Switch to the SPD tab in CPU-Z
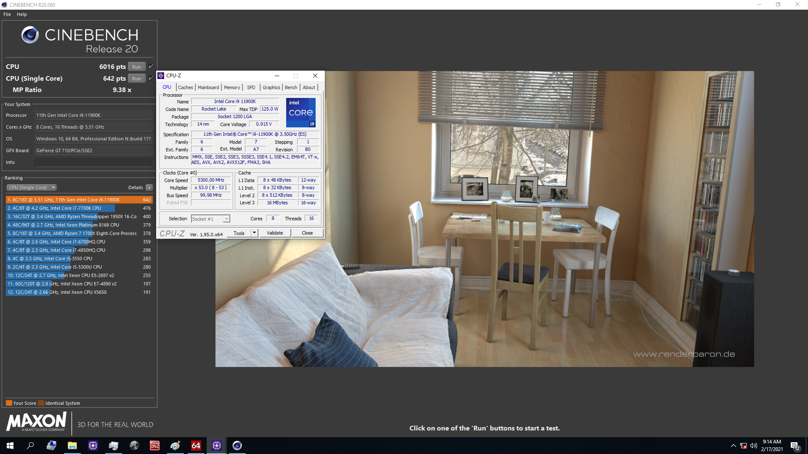 [251, 87]
